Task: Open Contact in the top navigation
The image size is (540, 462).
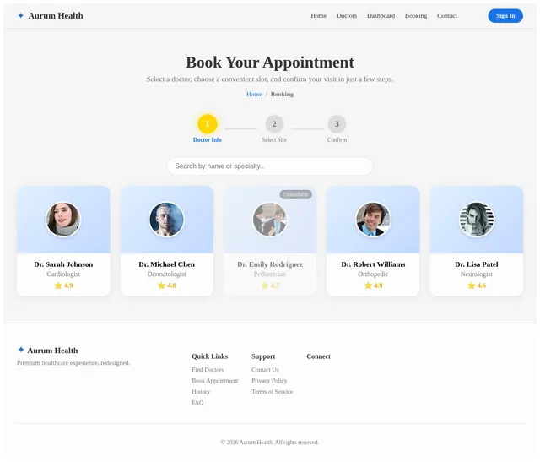Action: click(447, 16)
